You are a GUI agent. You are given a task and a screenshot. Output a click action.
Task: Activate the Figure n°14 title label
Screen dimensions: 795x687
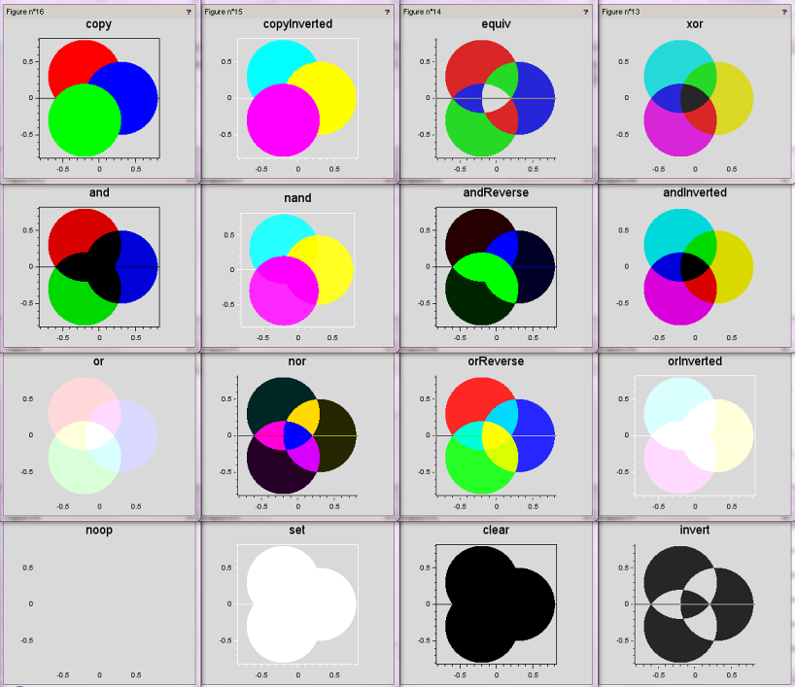pos(422,11)
